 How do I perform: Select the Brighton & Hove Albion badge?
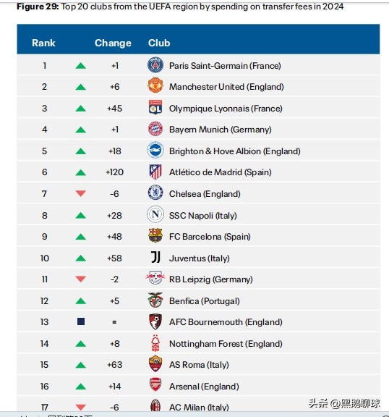coord(155,150)
